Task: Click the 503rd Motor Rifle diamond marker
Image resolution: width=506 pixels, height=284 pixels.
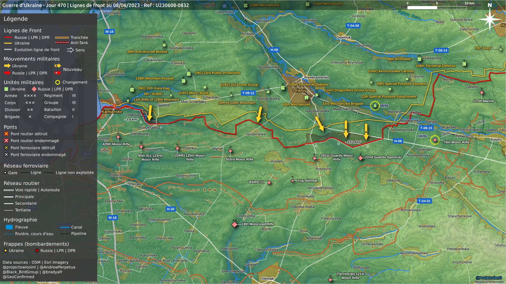Action: tap(230, 151)
